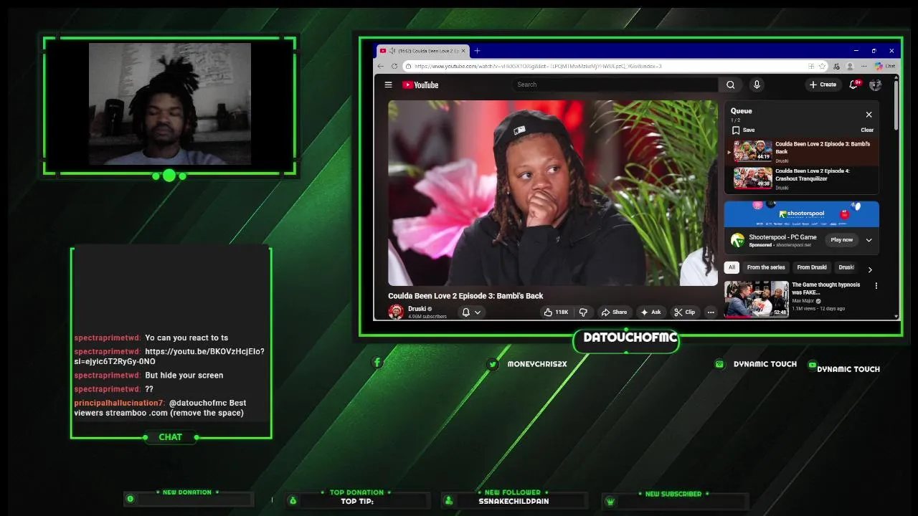Click the Shooterspool ad banner image

[801, 214]
